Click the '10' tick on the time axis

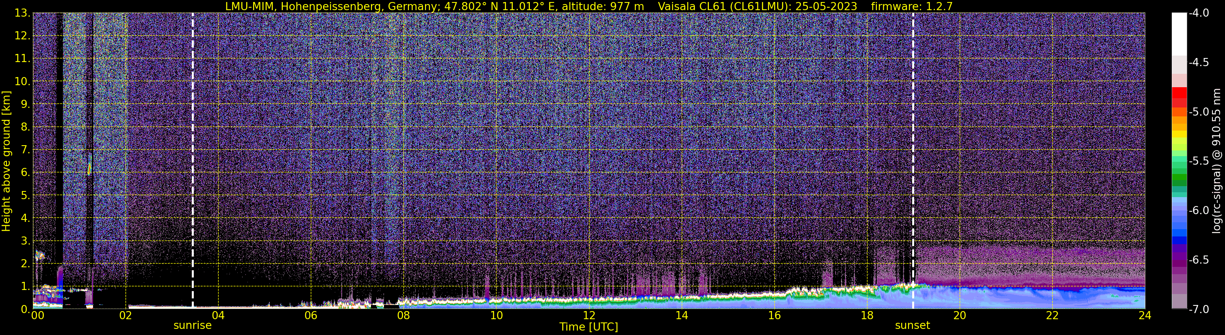[496, 316]
